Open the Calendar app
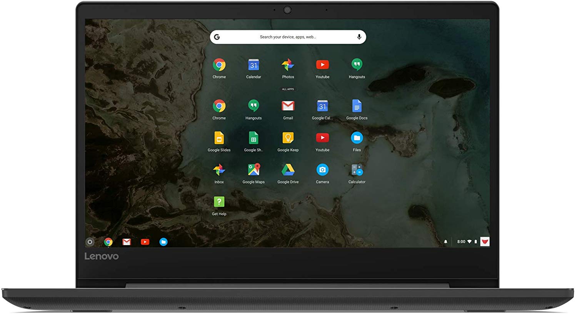The image size is (577, 314). pos(253,65)
